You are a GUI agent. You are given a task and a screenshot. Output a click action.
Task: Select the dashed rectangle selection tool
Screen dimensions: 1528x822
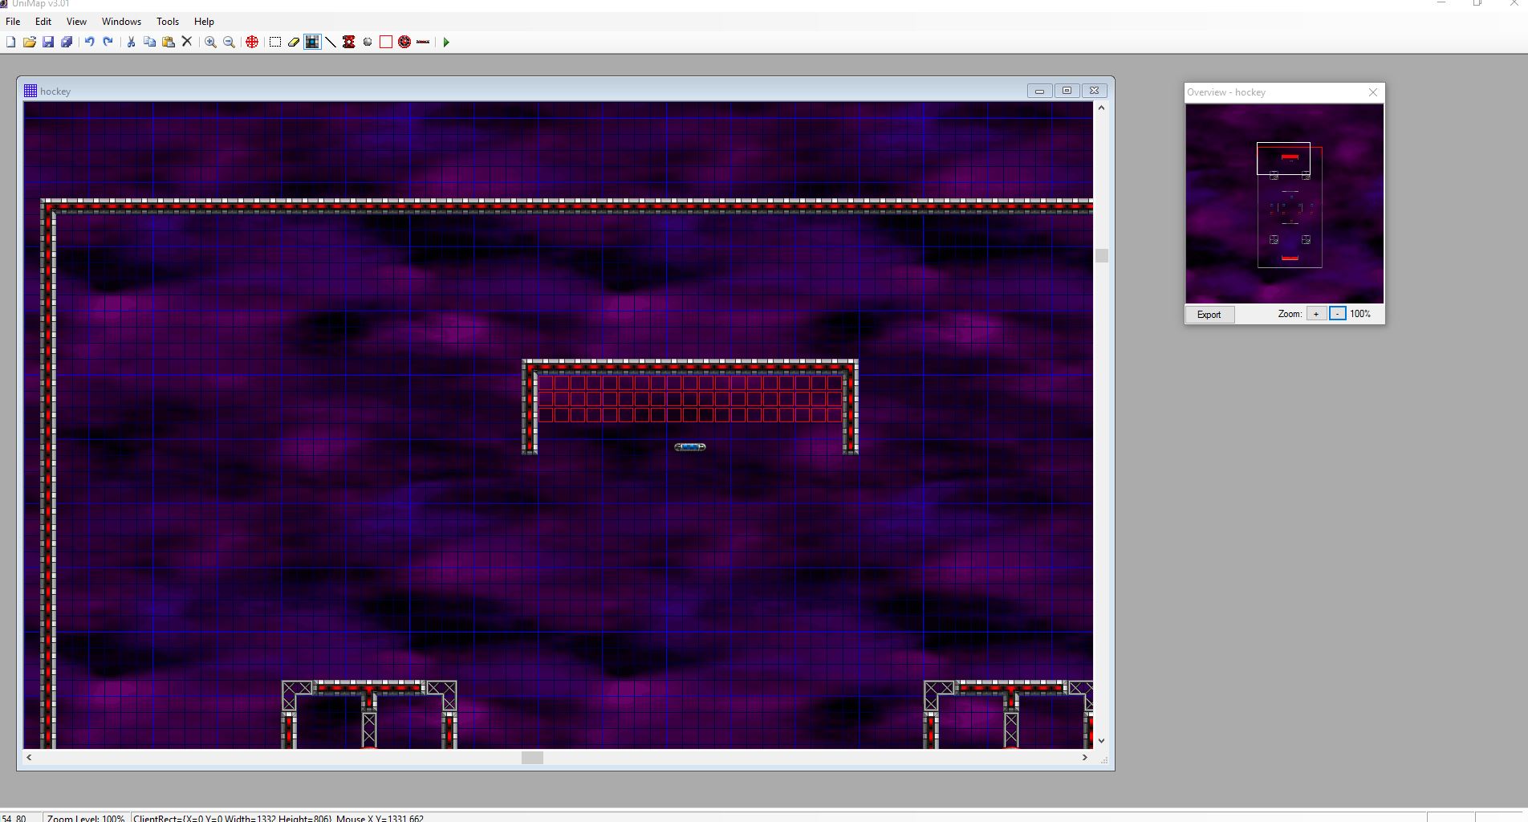275,42
